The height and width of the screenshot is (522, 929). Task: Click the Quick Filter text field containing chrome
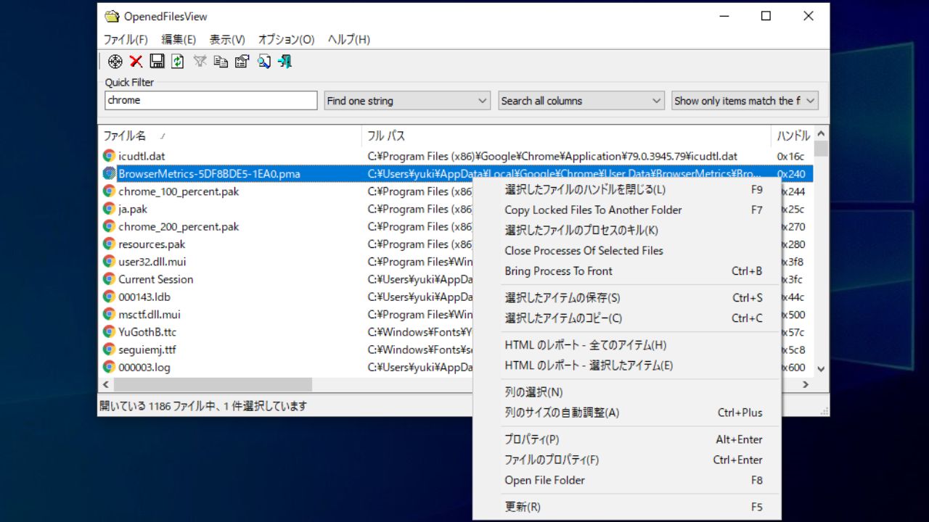coord(211,100)
